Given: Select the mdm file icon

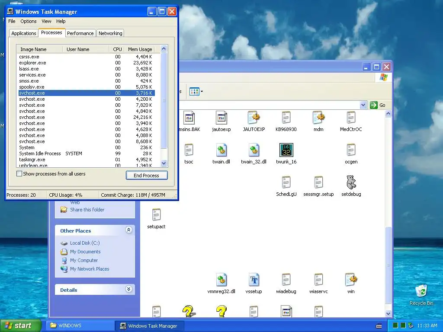Looking at the screenshot, I should (319, 118).
